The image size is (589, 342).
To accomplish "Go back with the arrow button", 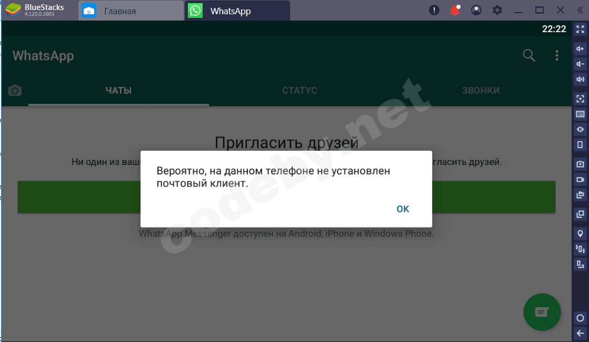I will point(581,334).
